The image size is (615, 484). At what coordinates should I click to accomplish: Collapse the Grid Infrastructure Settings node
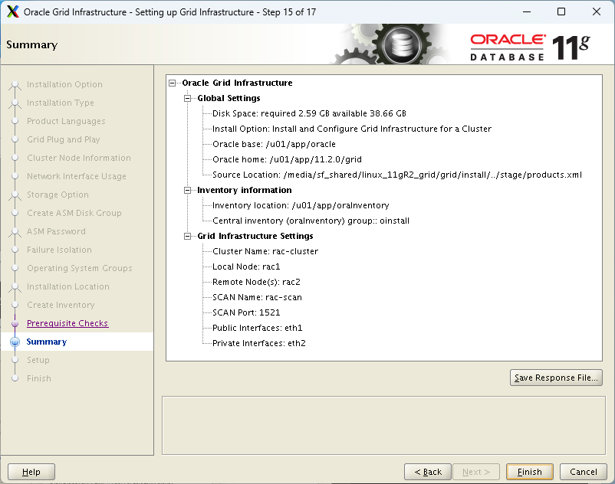187,236
